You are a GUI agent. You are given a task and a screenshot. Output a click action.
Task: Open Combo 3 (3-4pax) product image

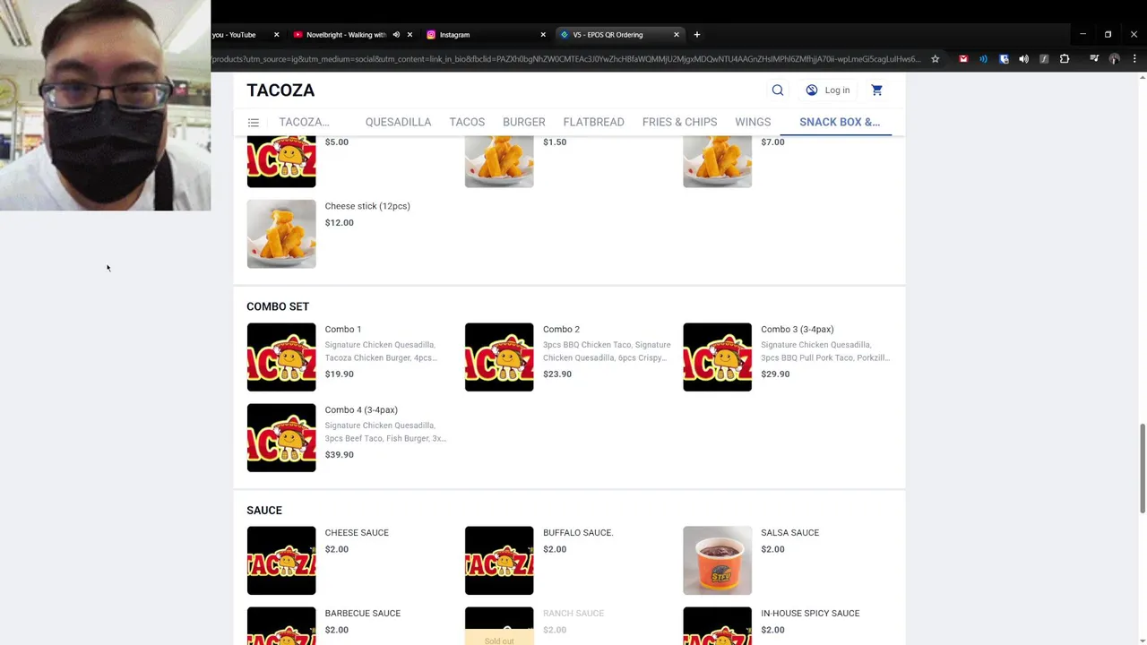pyautogui.click(x=717, y=357)
